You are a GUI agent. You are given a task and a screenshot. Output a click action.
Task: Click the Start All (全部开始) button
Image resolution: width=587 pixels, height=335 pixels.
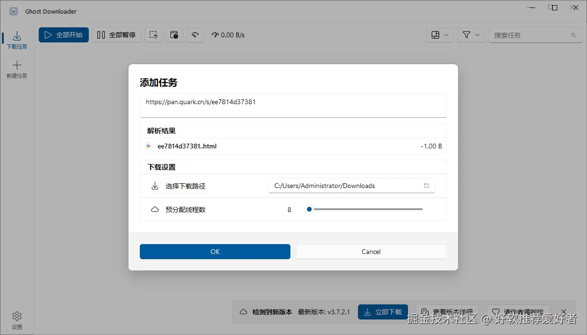pyautogui.click(x=64, y=35)
